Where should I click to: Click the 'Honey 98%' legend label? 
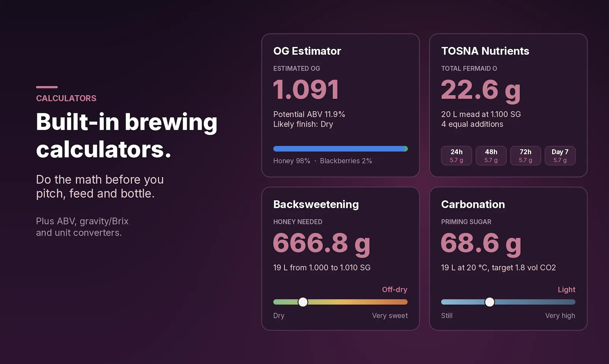click(292, 161)
